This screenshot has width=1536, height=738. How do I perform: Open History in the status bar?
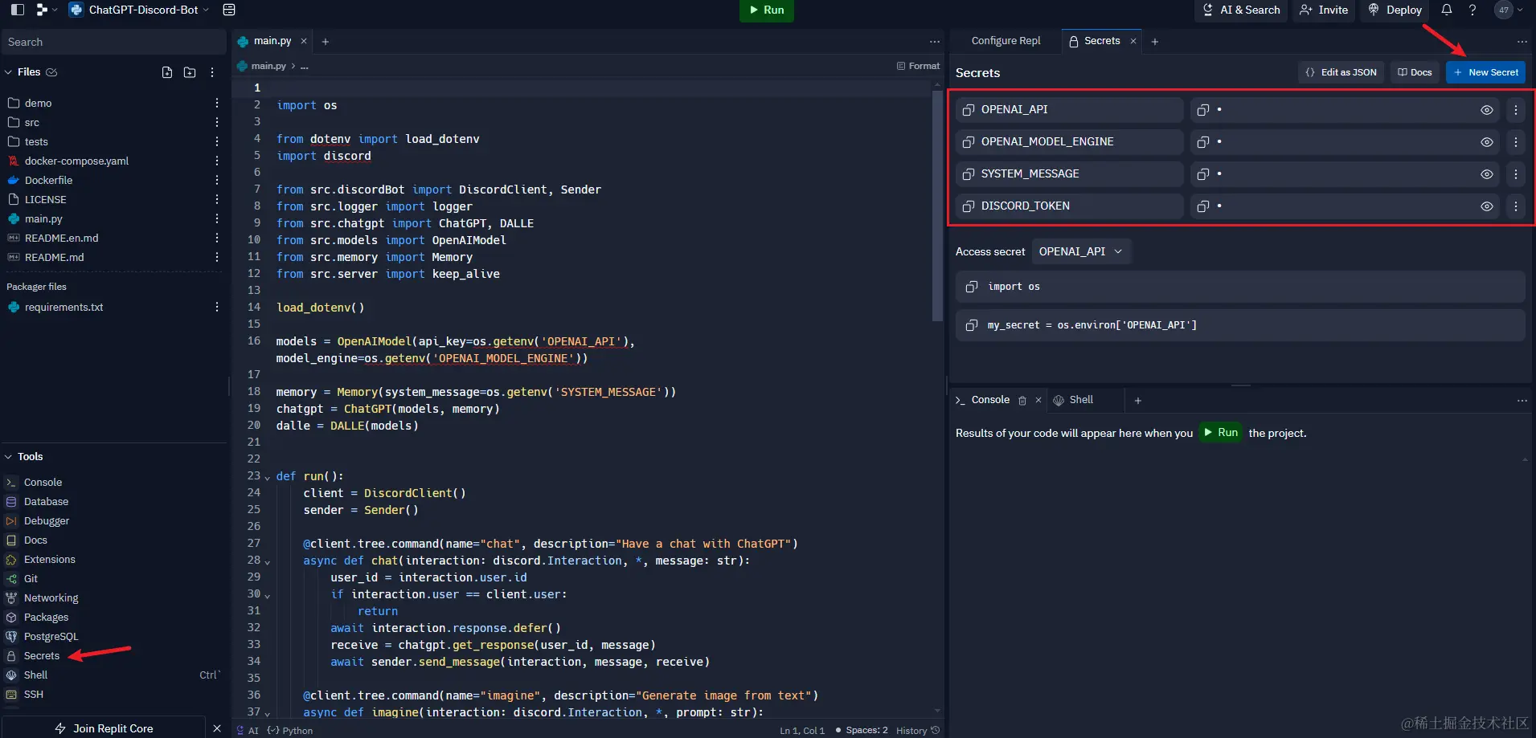pos(917,730)
